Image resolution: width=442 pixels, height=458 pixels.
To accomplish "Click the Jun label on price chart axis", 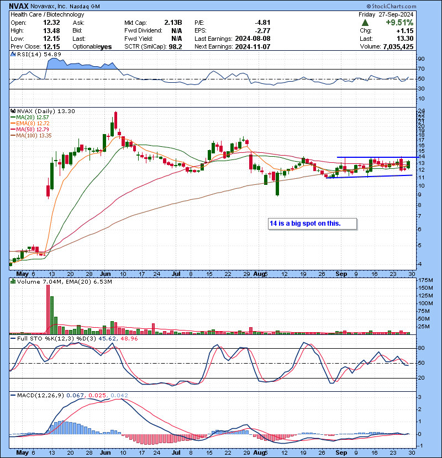I will coord(106,274).
